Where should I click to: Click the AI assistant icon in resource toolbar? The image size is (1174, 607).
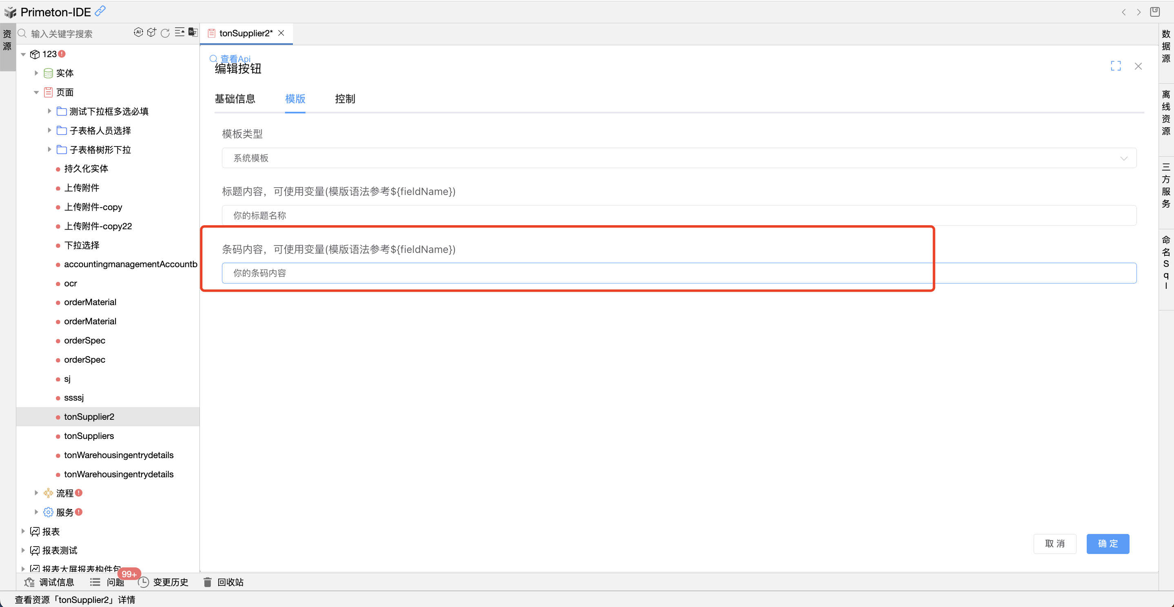(x=138, y=32)
